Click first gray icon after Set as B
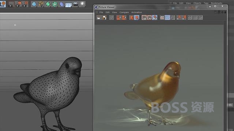The width and height of the screenshot is (234, 131). 190,18
